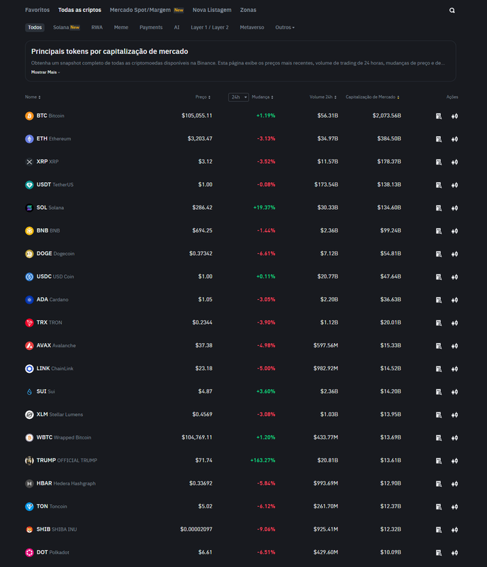Viewport: 487px width, 567px height.
Task: Filter by Metaverso category
Action: click(x=252, y=28)
